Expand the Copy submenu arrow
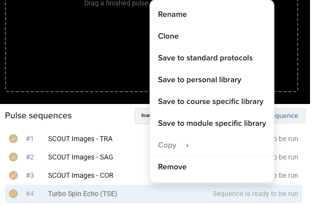 coord(187,146)
